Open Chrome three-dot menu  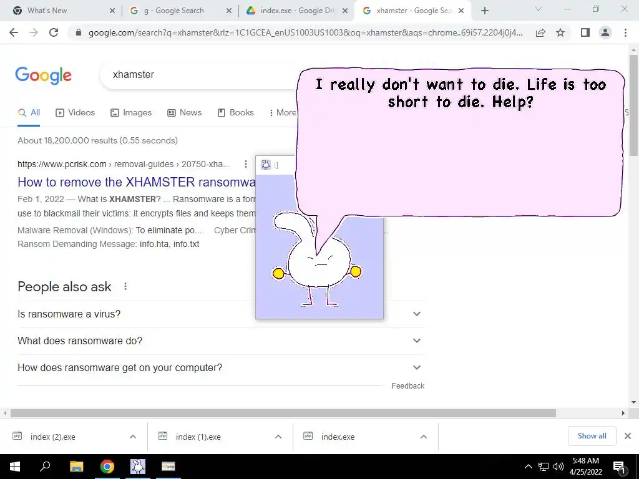coord(625,32)
